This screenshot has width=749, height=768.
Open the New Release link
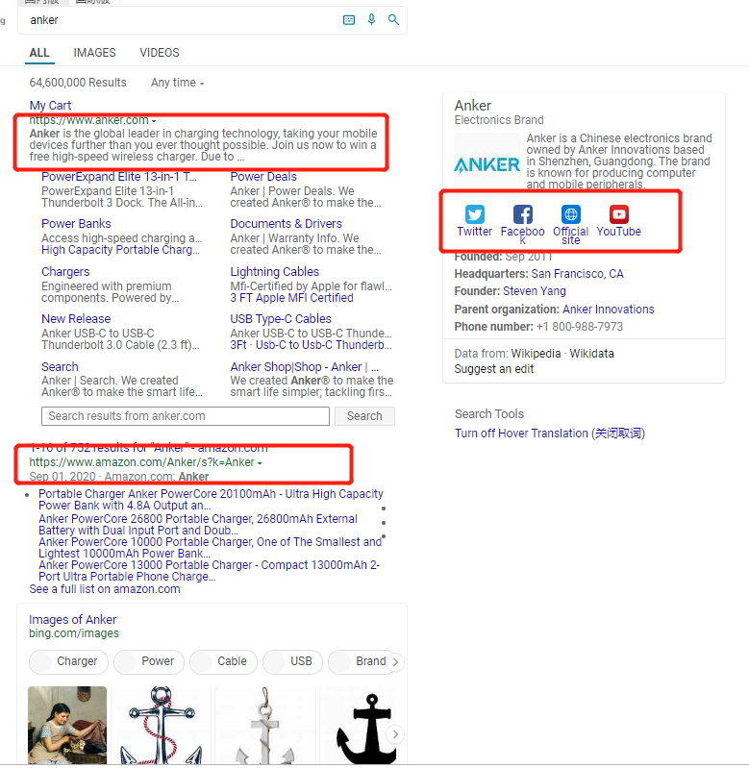76,319
